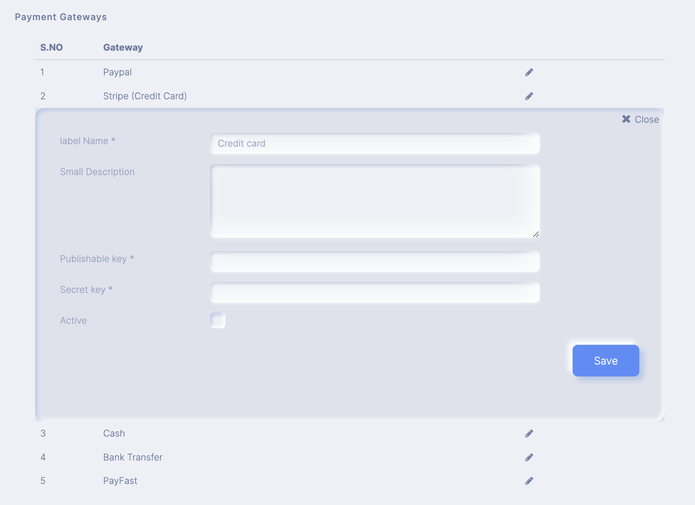Screen dimensions: 695x505
Task: Click the S.NO column header
Action: 52,47
